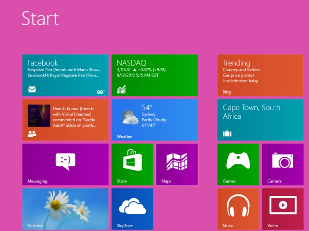Click the 99+ unread mail count
Screen dimensions: 309x231
[x=101, y=92]
